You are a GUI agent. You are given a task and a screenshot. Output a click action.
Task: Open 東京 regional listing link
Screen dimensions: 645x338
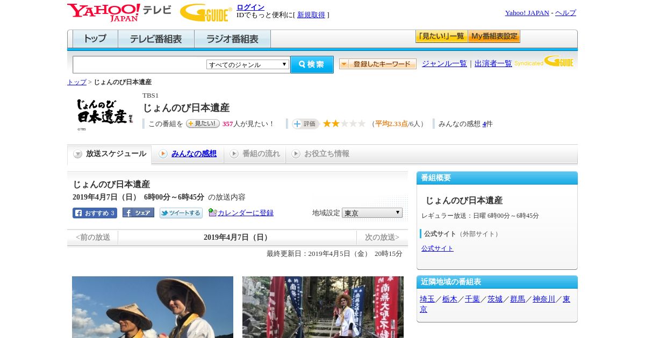(567, 299)
